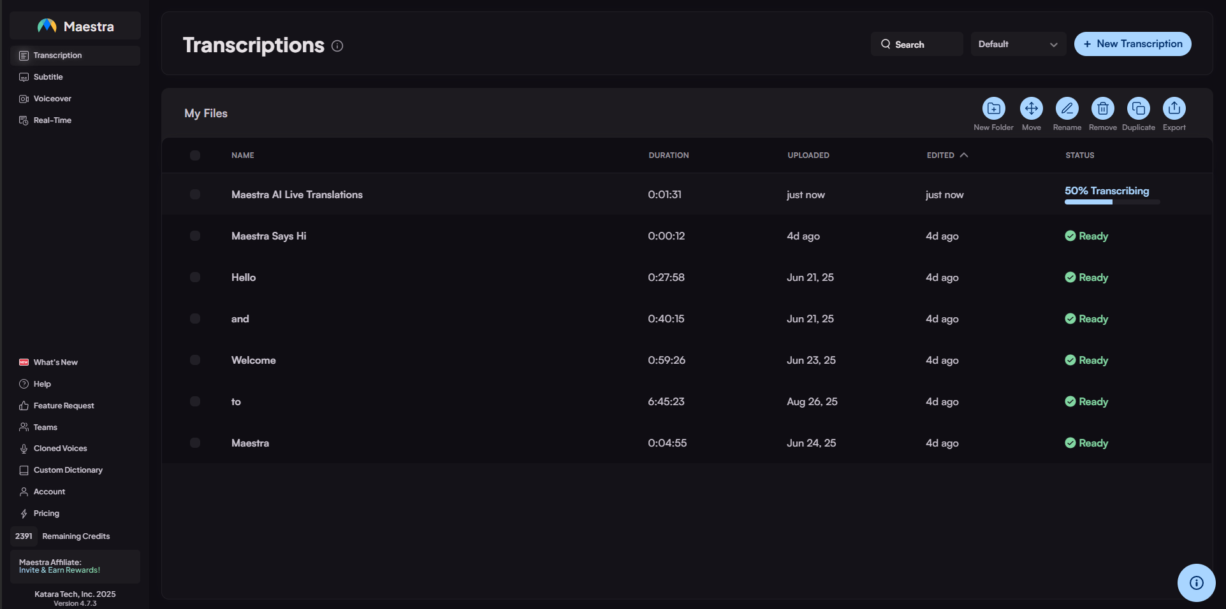Toggle the select-all header checkbox

195,155
